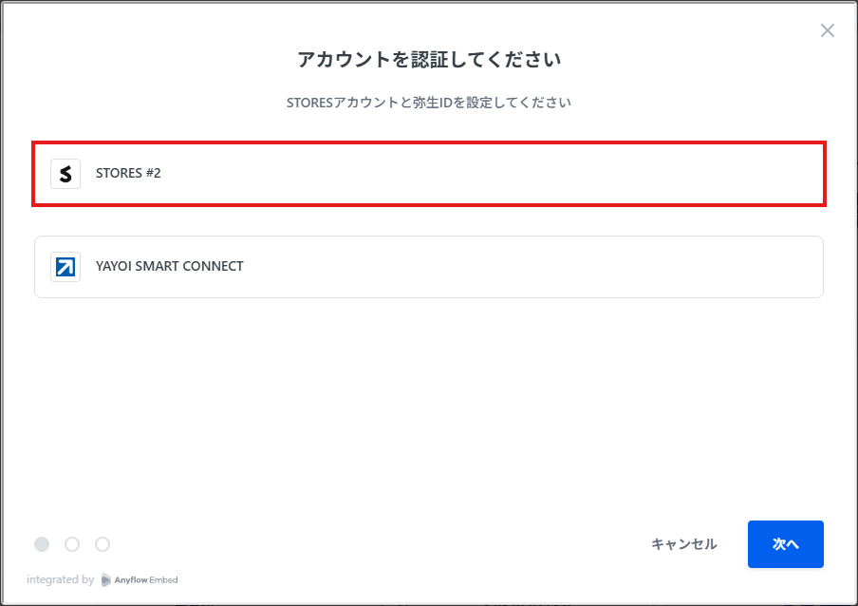Click the "STORES #2" label text
The height and width of the screenshot is (606, 858).
click(x=128, y=173)
